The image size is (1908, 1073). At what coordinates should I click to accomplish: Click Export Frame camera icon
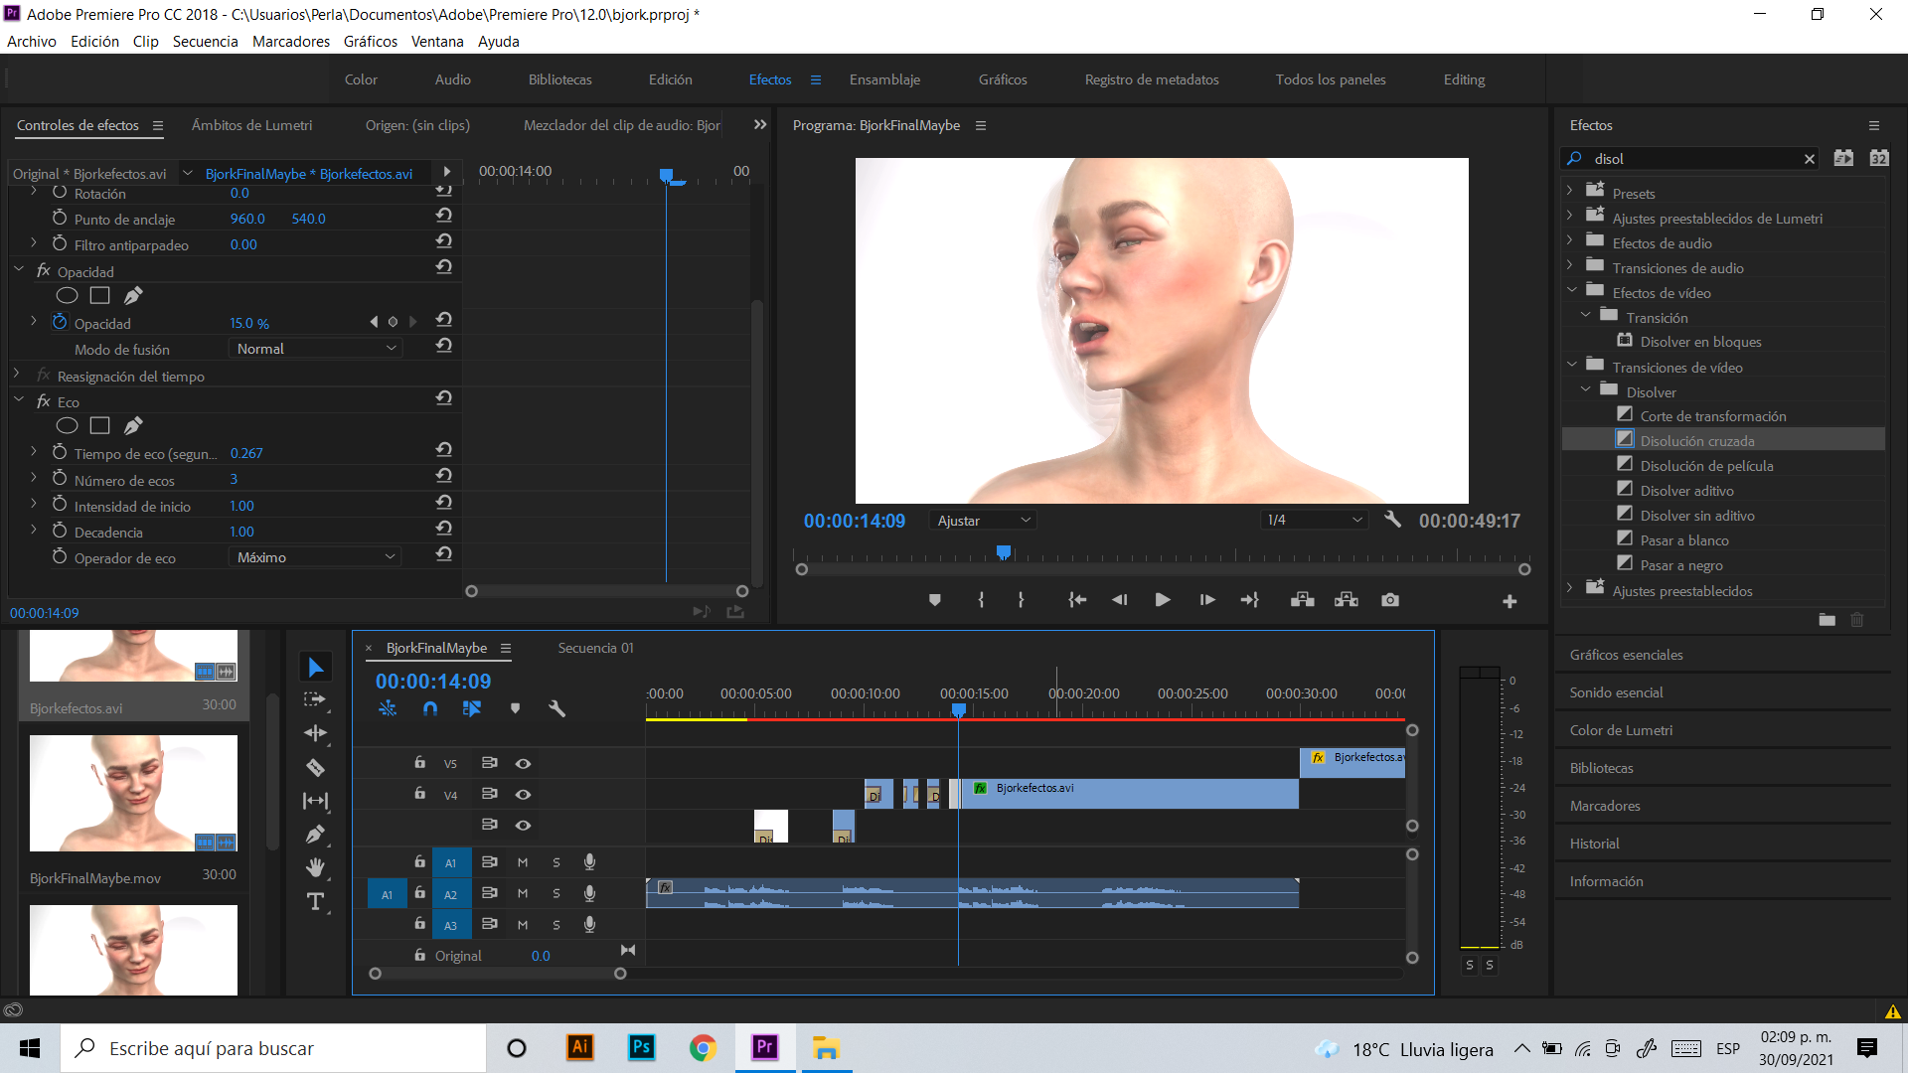(1390, 600)
